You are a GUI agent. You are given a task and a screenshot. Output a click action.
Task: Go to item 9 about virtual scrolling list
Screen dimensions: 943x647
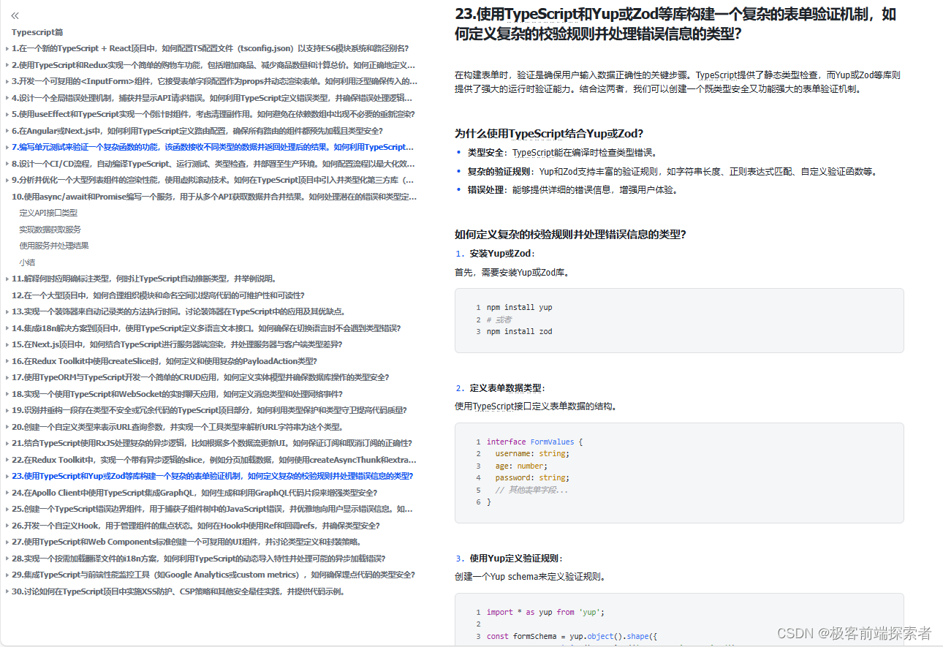213,180
